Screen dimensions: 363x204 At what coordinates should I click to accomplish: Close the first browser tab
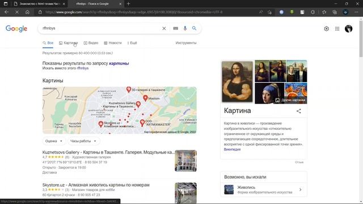64,4
